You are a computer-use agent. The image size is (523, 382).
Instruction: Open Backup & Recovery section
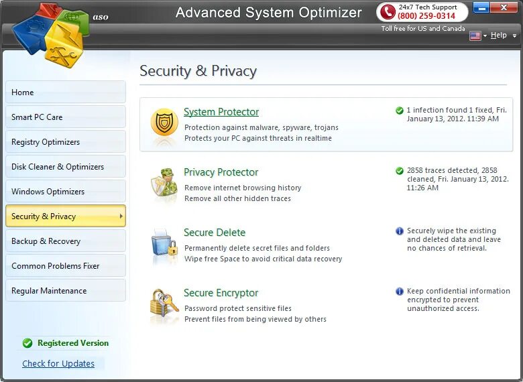(66, 241)
